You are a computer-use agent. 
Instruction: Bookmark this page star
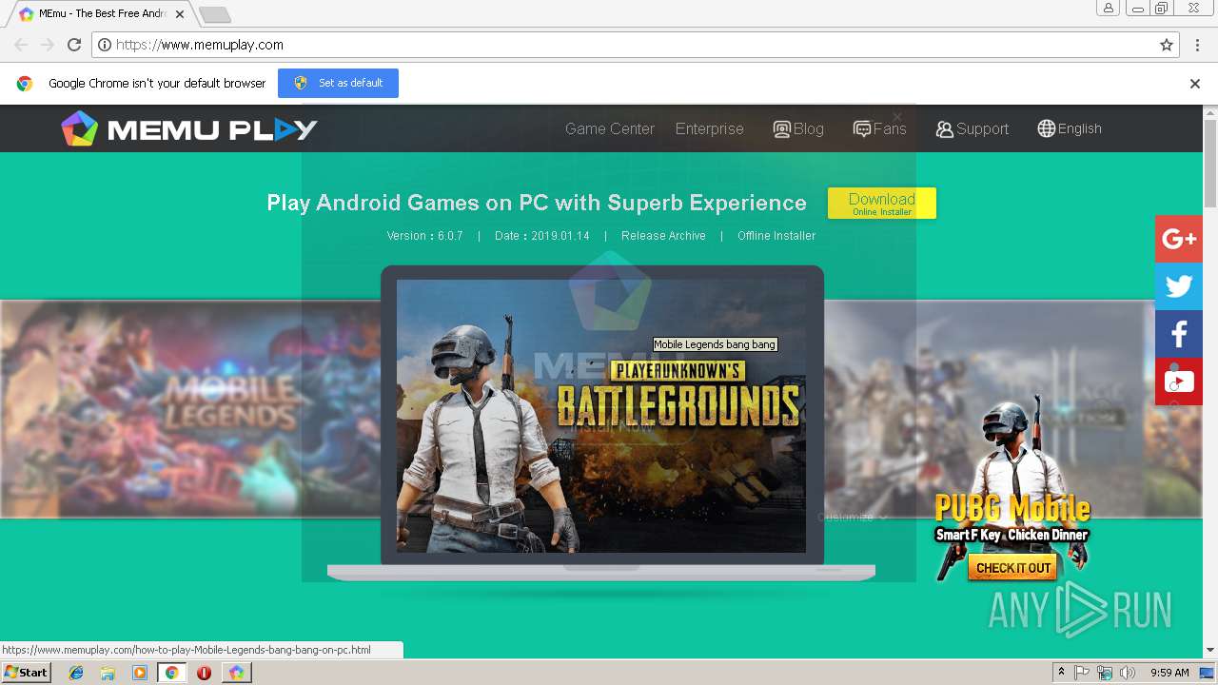[x=1167, y=45]
